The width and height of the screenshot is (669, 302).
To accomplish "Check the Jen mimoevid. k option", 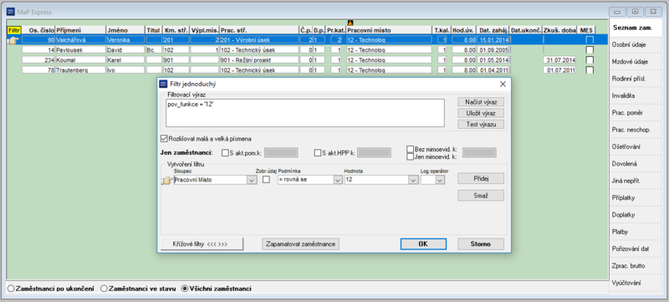I will tap(410, 156).
